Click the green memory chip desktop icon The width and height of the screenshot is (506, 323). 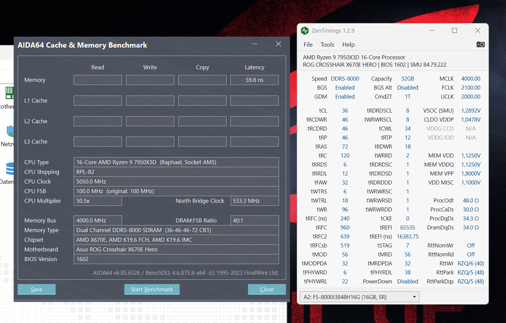coord(10,93)
